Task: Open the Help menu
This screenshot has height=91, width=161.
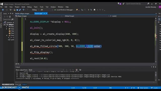Action: (x=67, y=7)
